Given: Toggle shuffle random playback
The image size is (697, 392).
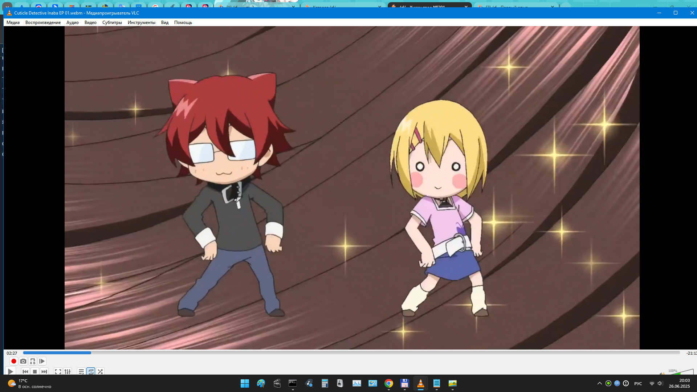Looking at the screenshot, I should click(100, 371).
